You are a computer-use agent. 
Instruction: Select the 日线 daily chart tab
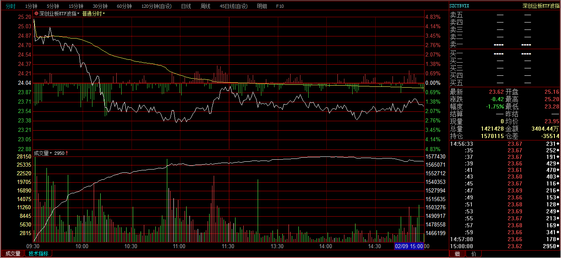click(x=186, y=6)
